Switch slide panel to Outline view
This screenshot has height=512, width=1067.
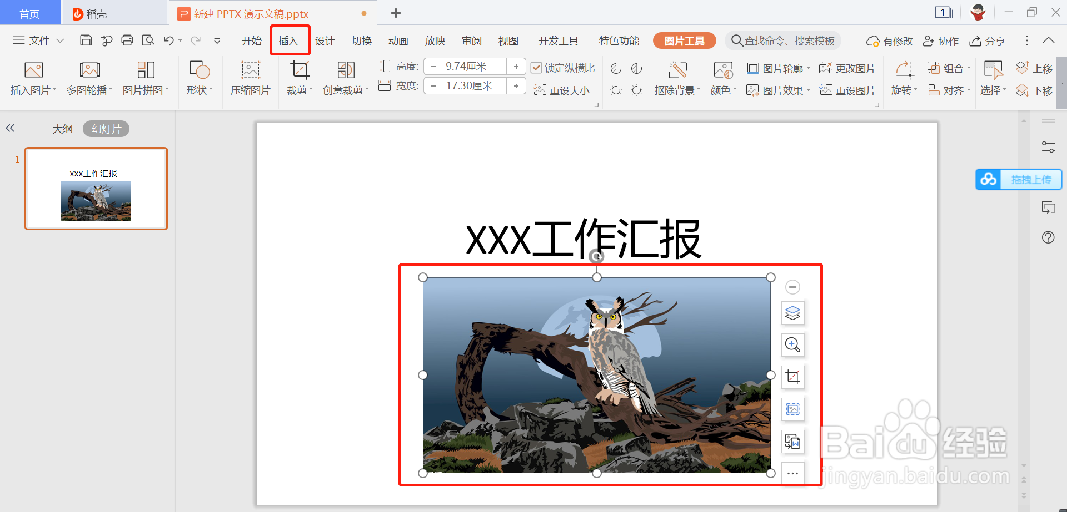63,129
